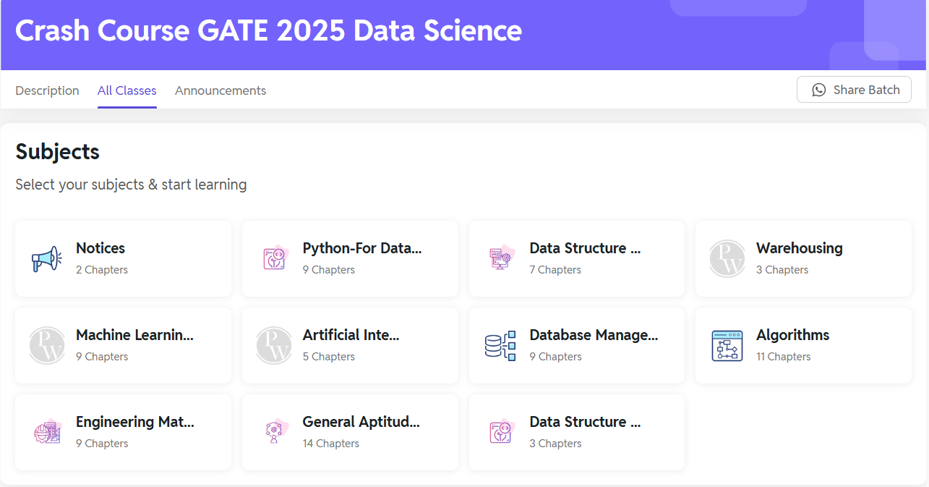Select the Python-For Data subject icon

[274, 258]
